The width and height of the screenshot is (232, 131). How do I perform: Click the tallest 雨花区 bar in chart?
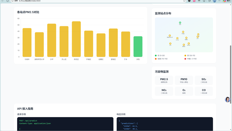pyautogui.click(x=76, y=39)
